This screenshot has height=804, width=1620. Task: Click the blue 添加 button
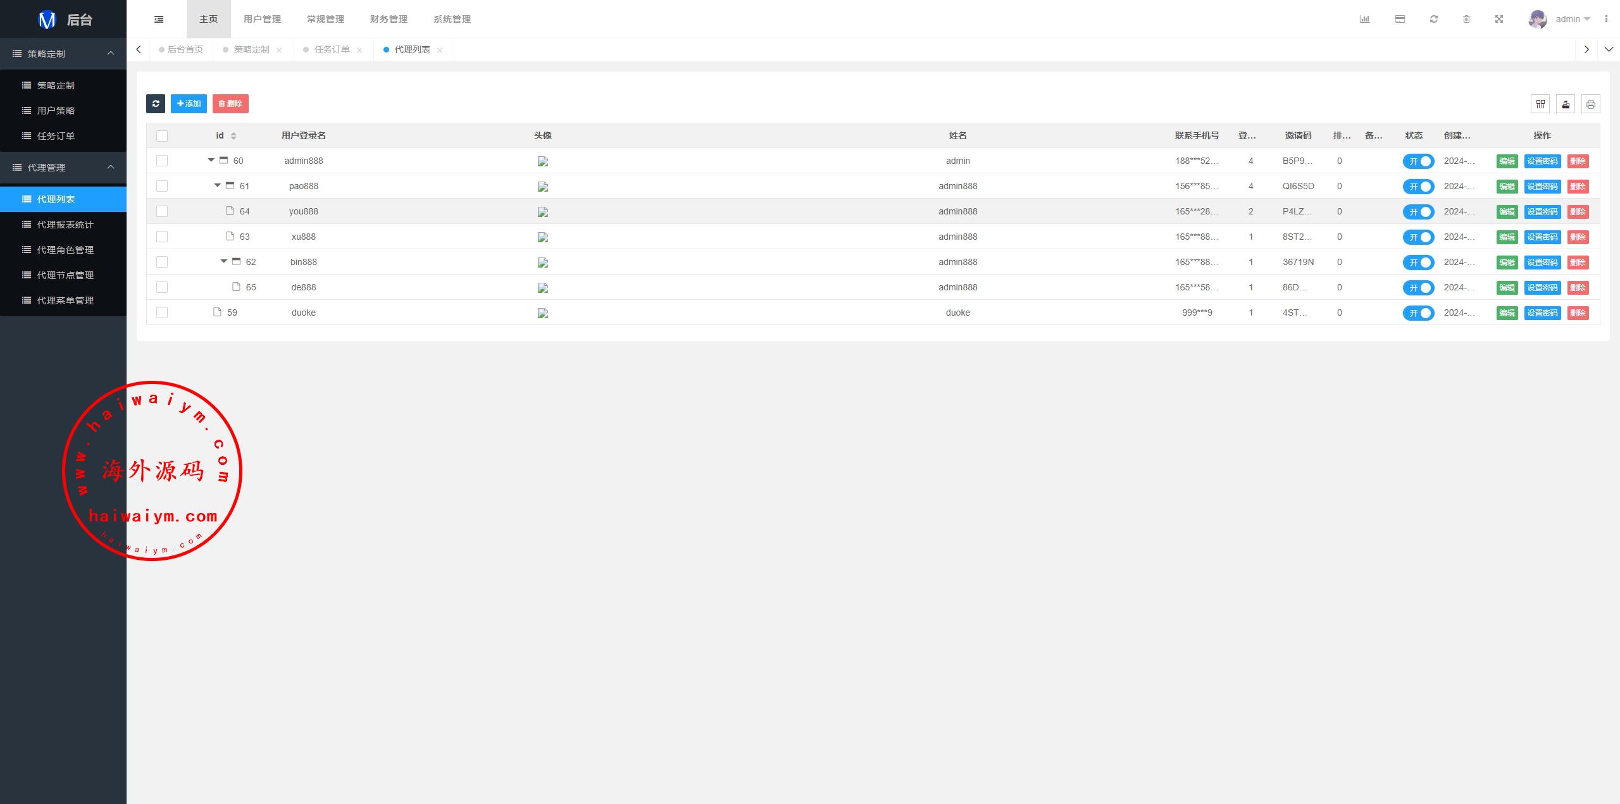coord(189,104)
